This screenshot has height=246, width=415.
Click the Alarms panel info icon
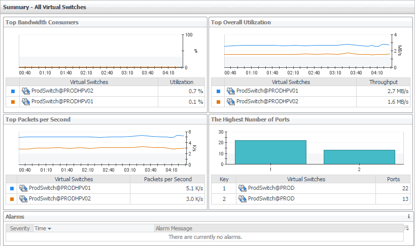(408, 216)
